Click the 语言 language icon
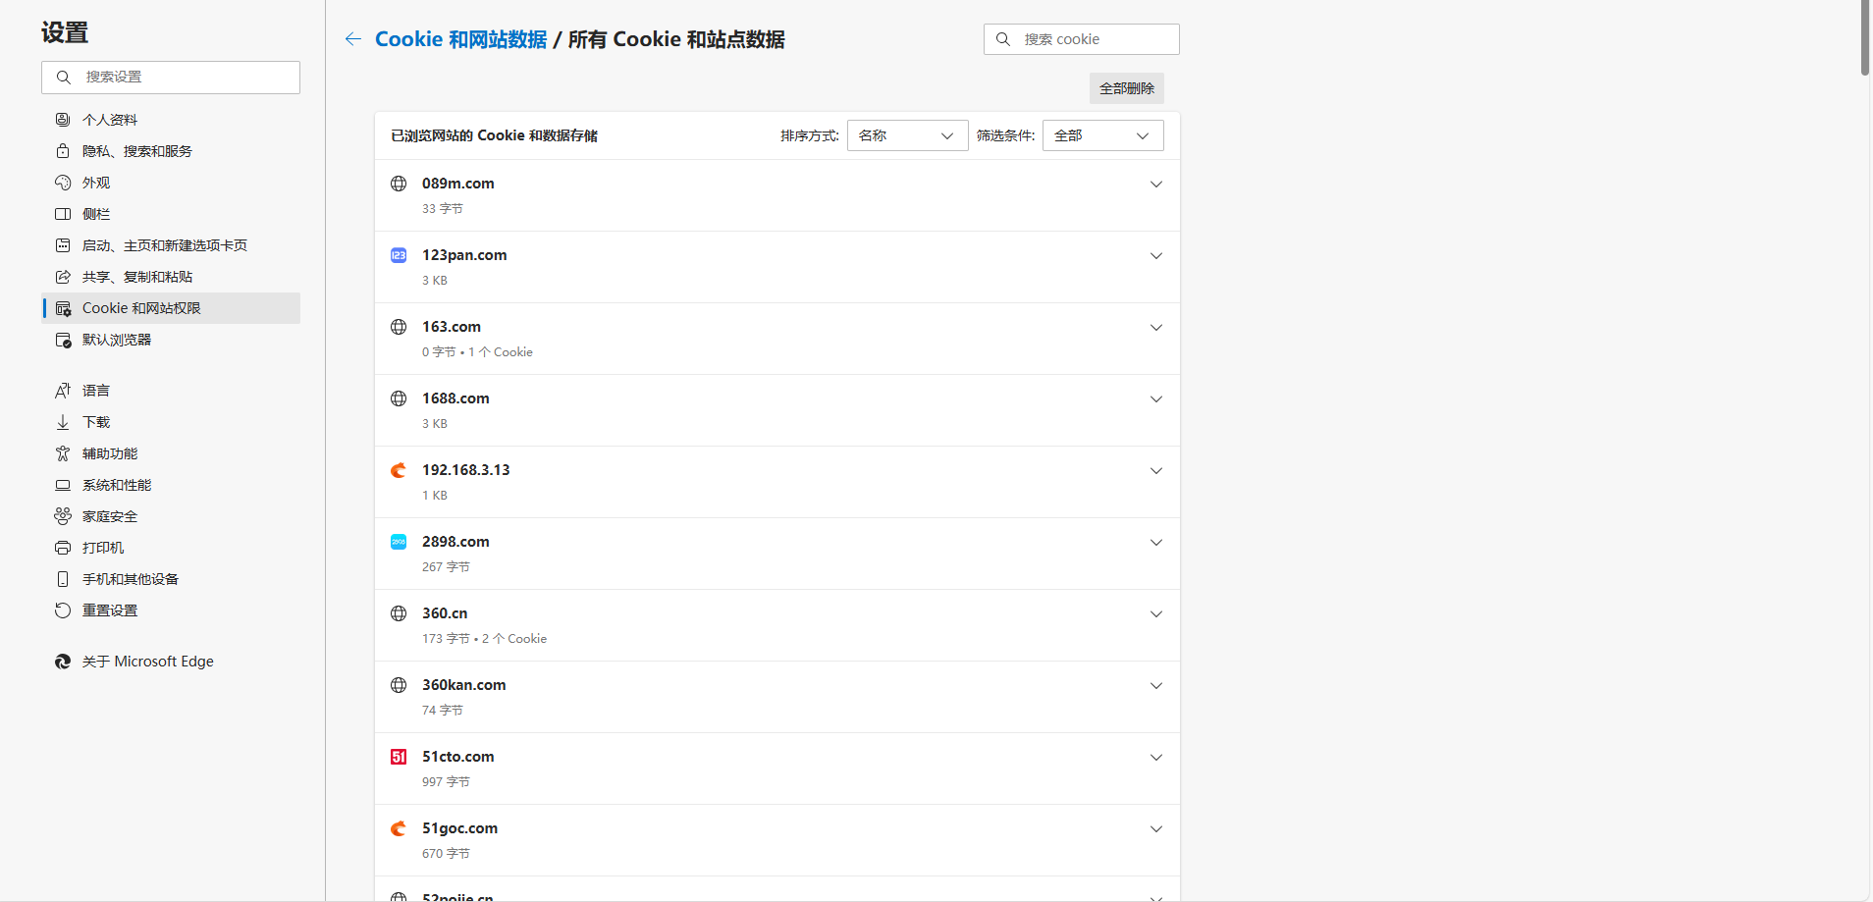The height and width of the screenshot is (902, 1873). point(63,391)
